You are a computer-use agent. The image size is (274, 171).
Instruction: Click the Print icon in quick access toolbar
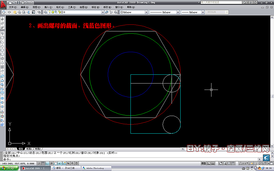point(23,3)
